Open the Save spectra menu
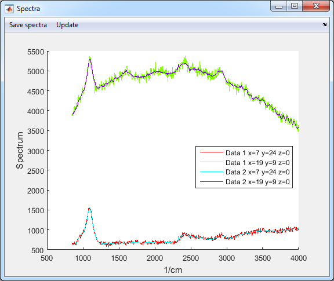The width and height of the screenshot is (334, 281). [x=28, y=25]
